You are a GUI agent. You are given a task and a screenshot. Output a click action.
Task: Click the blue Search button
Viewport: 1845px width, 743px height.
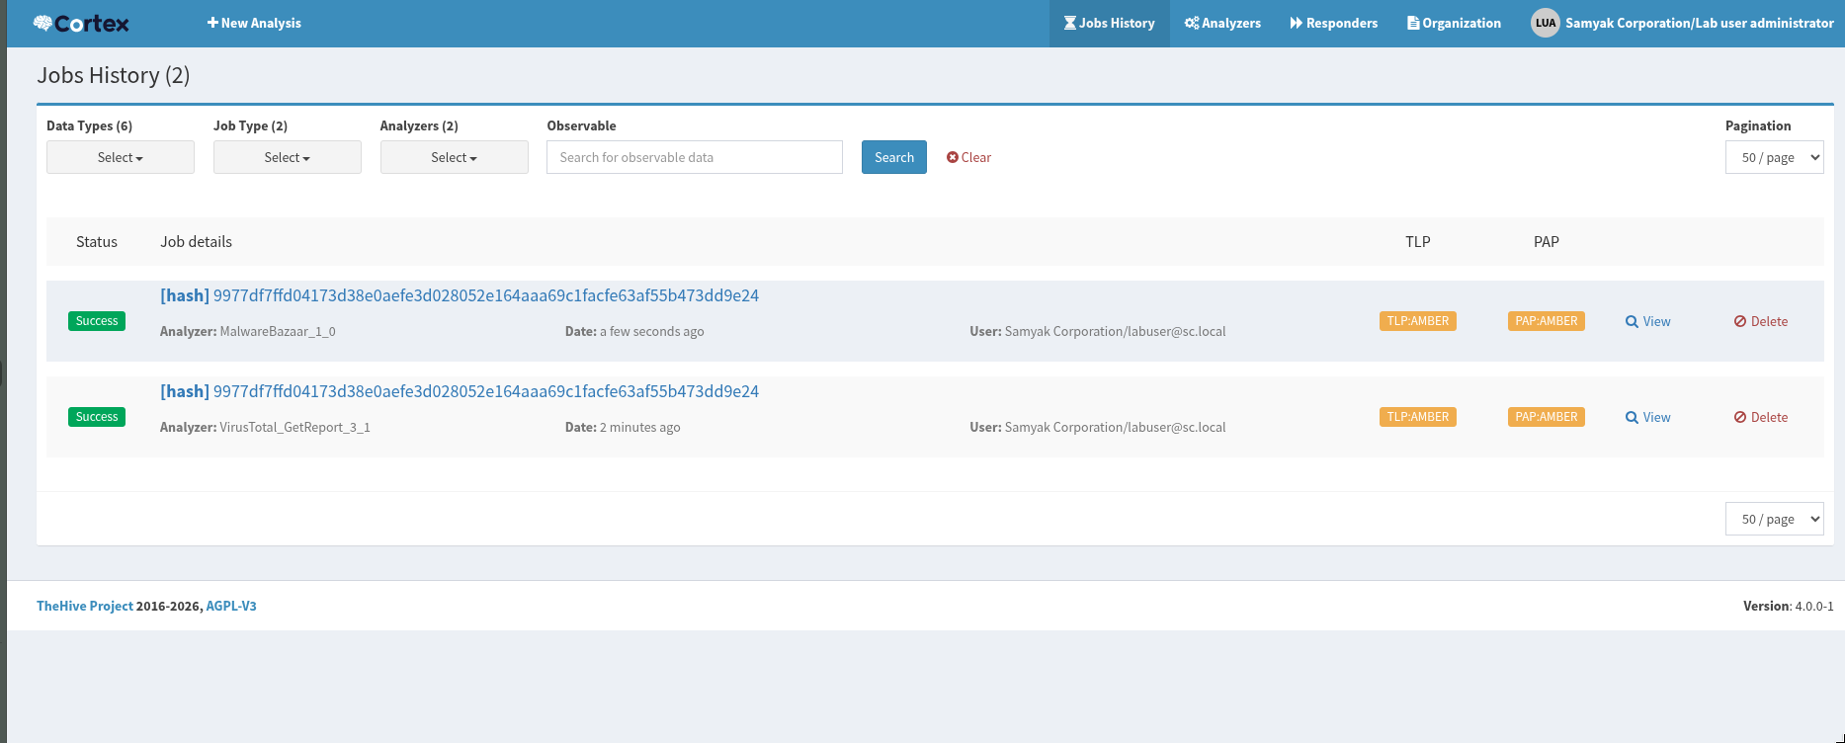point(894,157)
